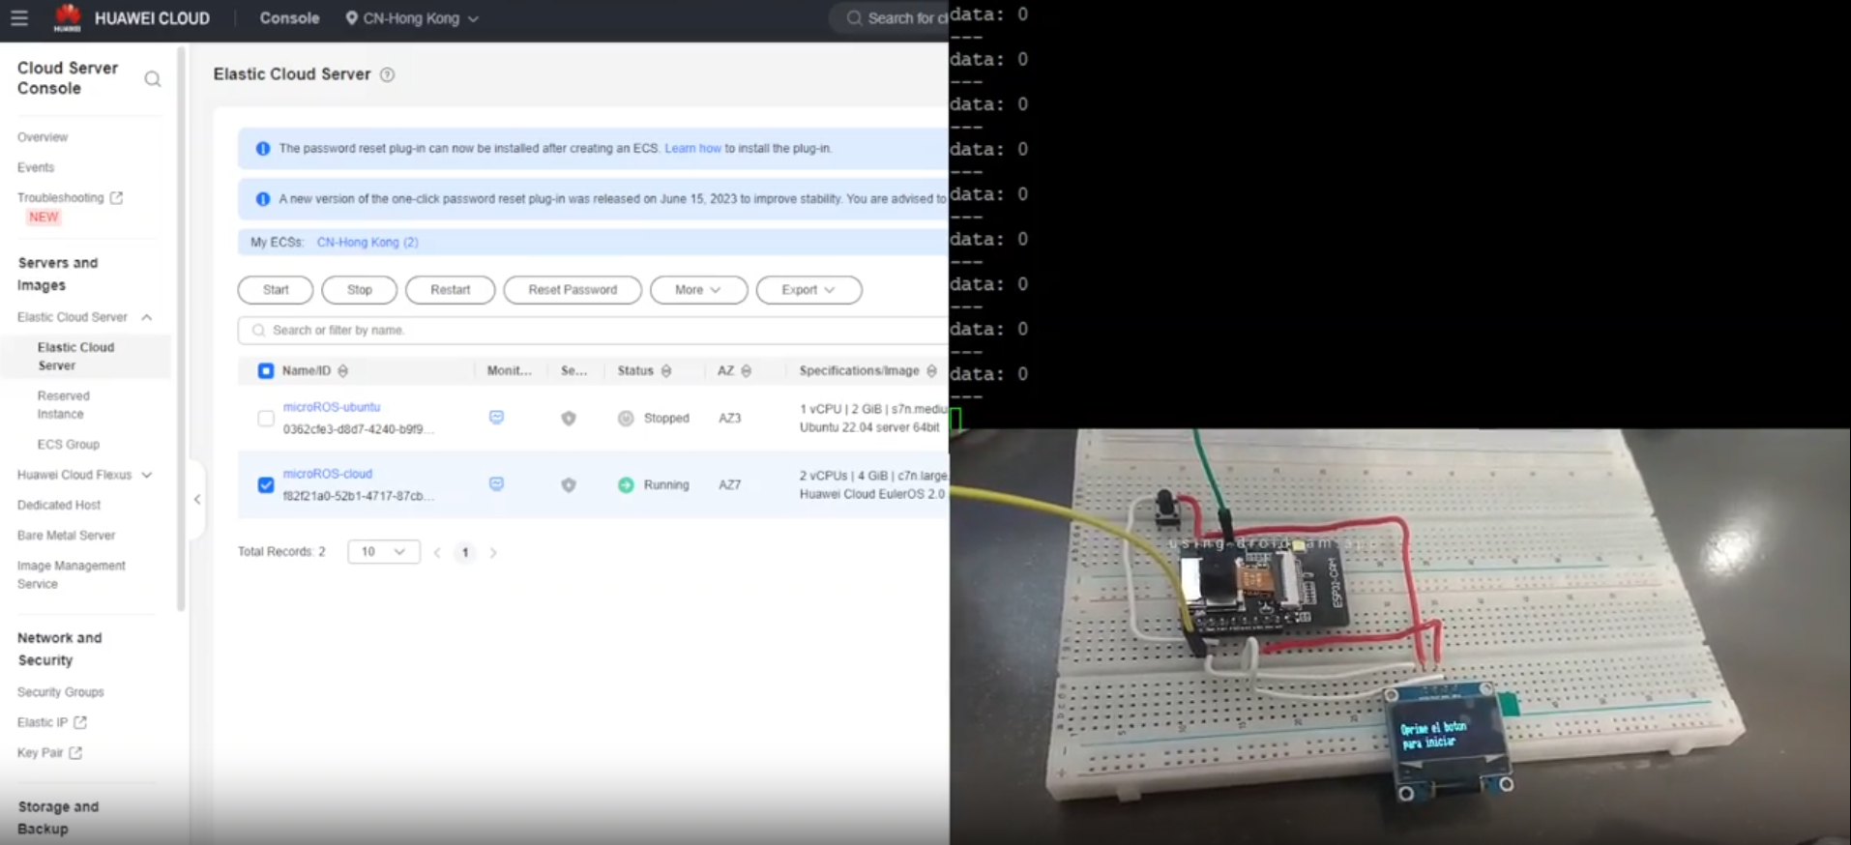The width and height of the screenshot is (1851, 845).
Task: Go to the next page of records
Action: click(493, 553)
